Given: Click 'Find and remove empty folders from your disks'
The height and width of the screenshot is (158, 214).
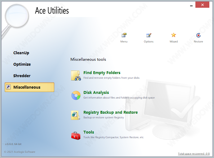Looking at the screenshot, I should [x=111, y=78].
